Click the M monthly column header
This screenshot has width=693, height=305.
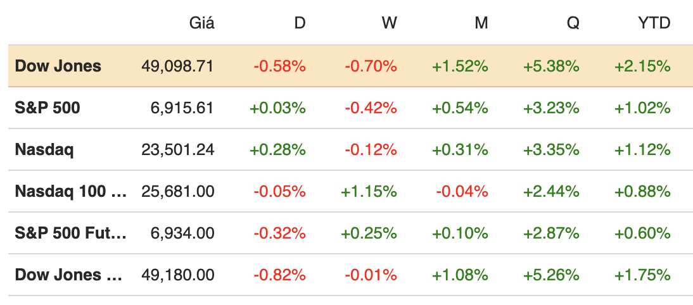[481, 24]
